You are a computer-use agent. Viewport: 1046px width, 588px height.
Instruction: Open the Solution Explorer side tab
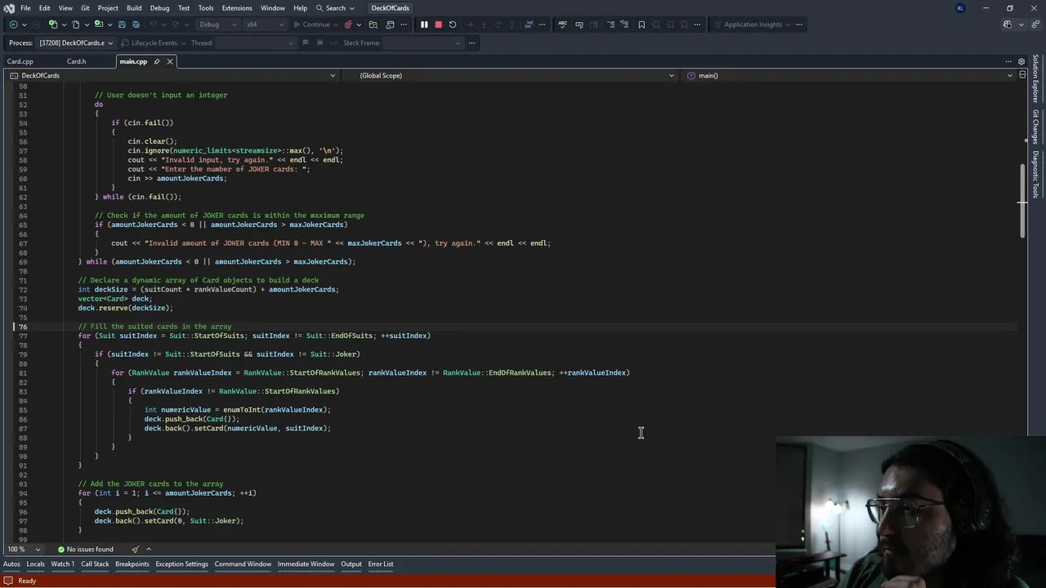pos(1035,79)
